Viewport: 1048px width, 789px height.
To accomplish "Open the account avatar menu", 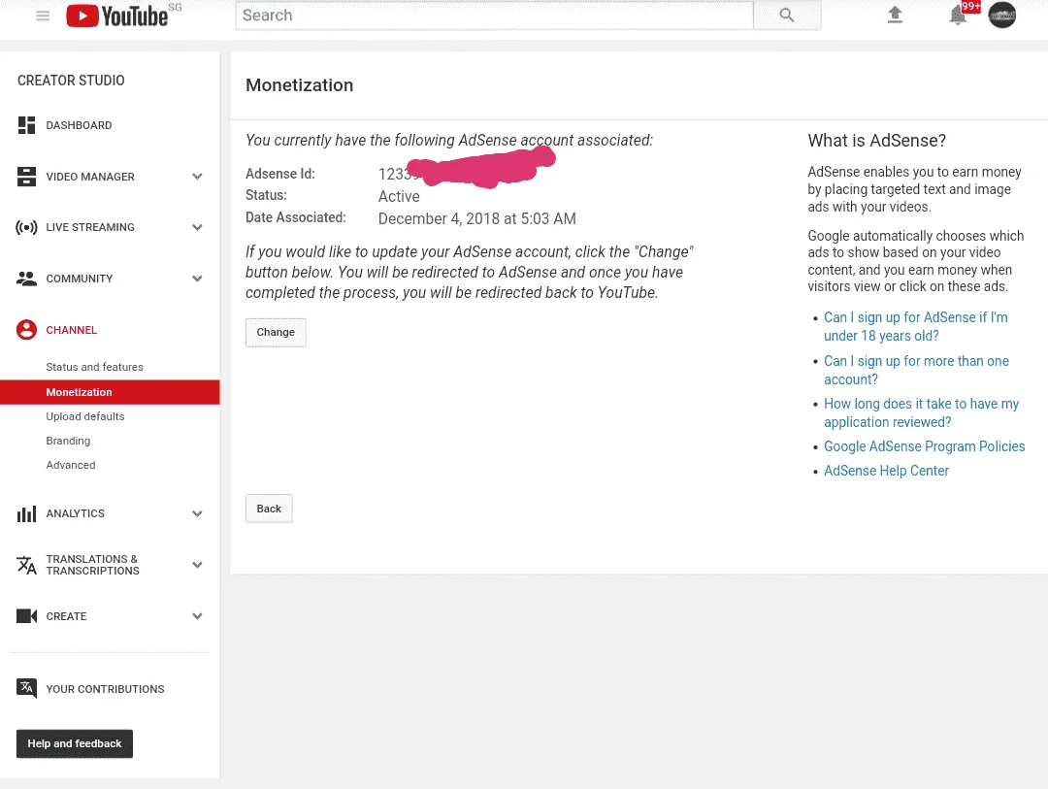I will [1001, 15].
